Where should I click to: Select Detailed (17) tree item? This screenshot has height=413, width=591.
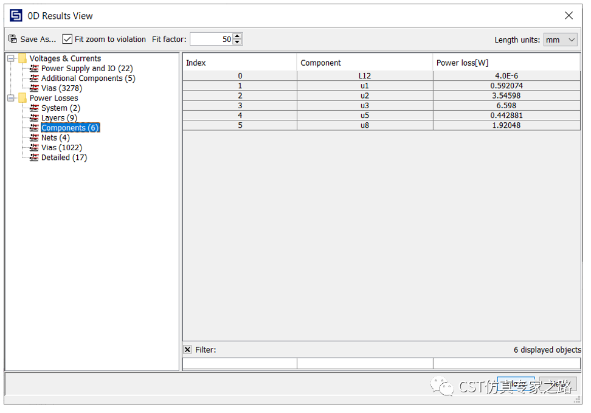pos(64,158)
